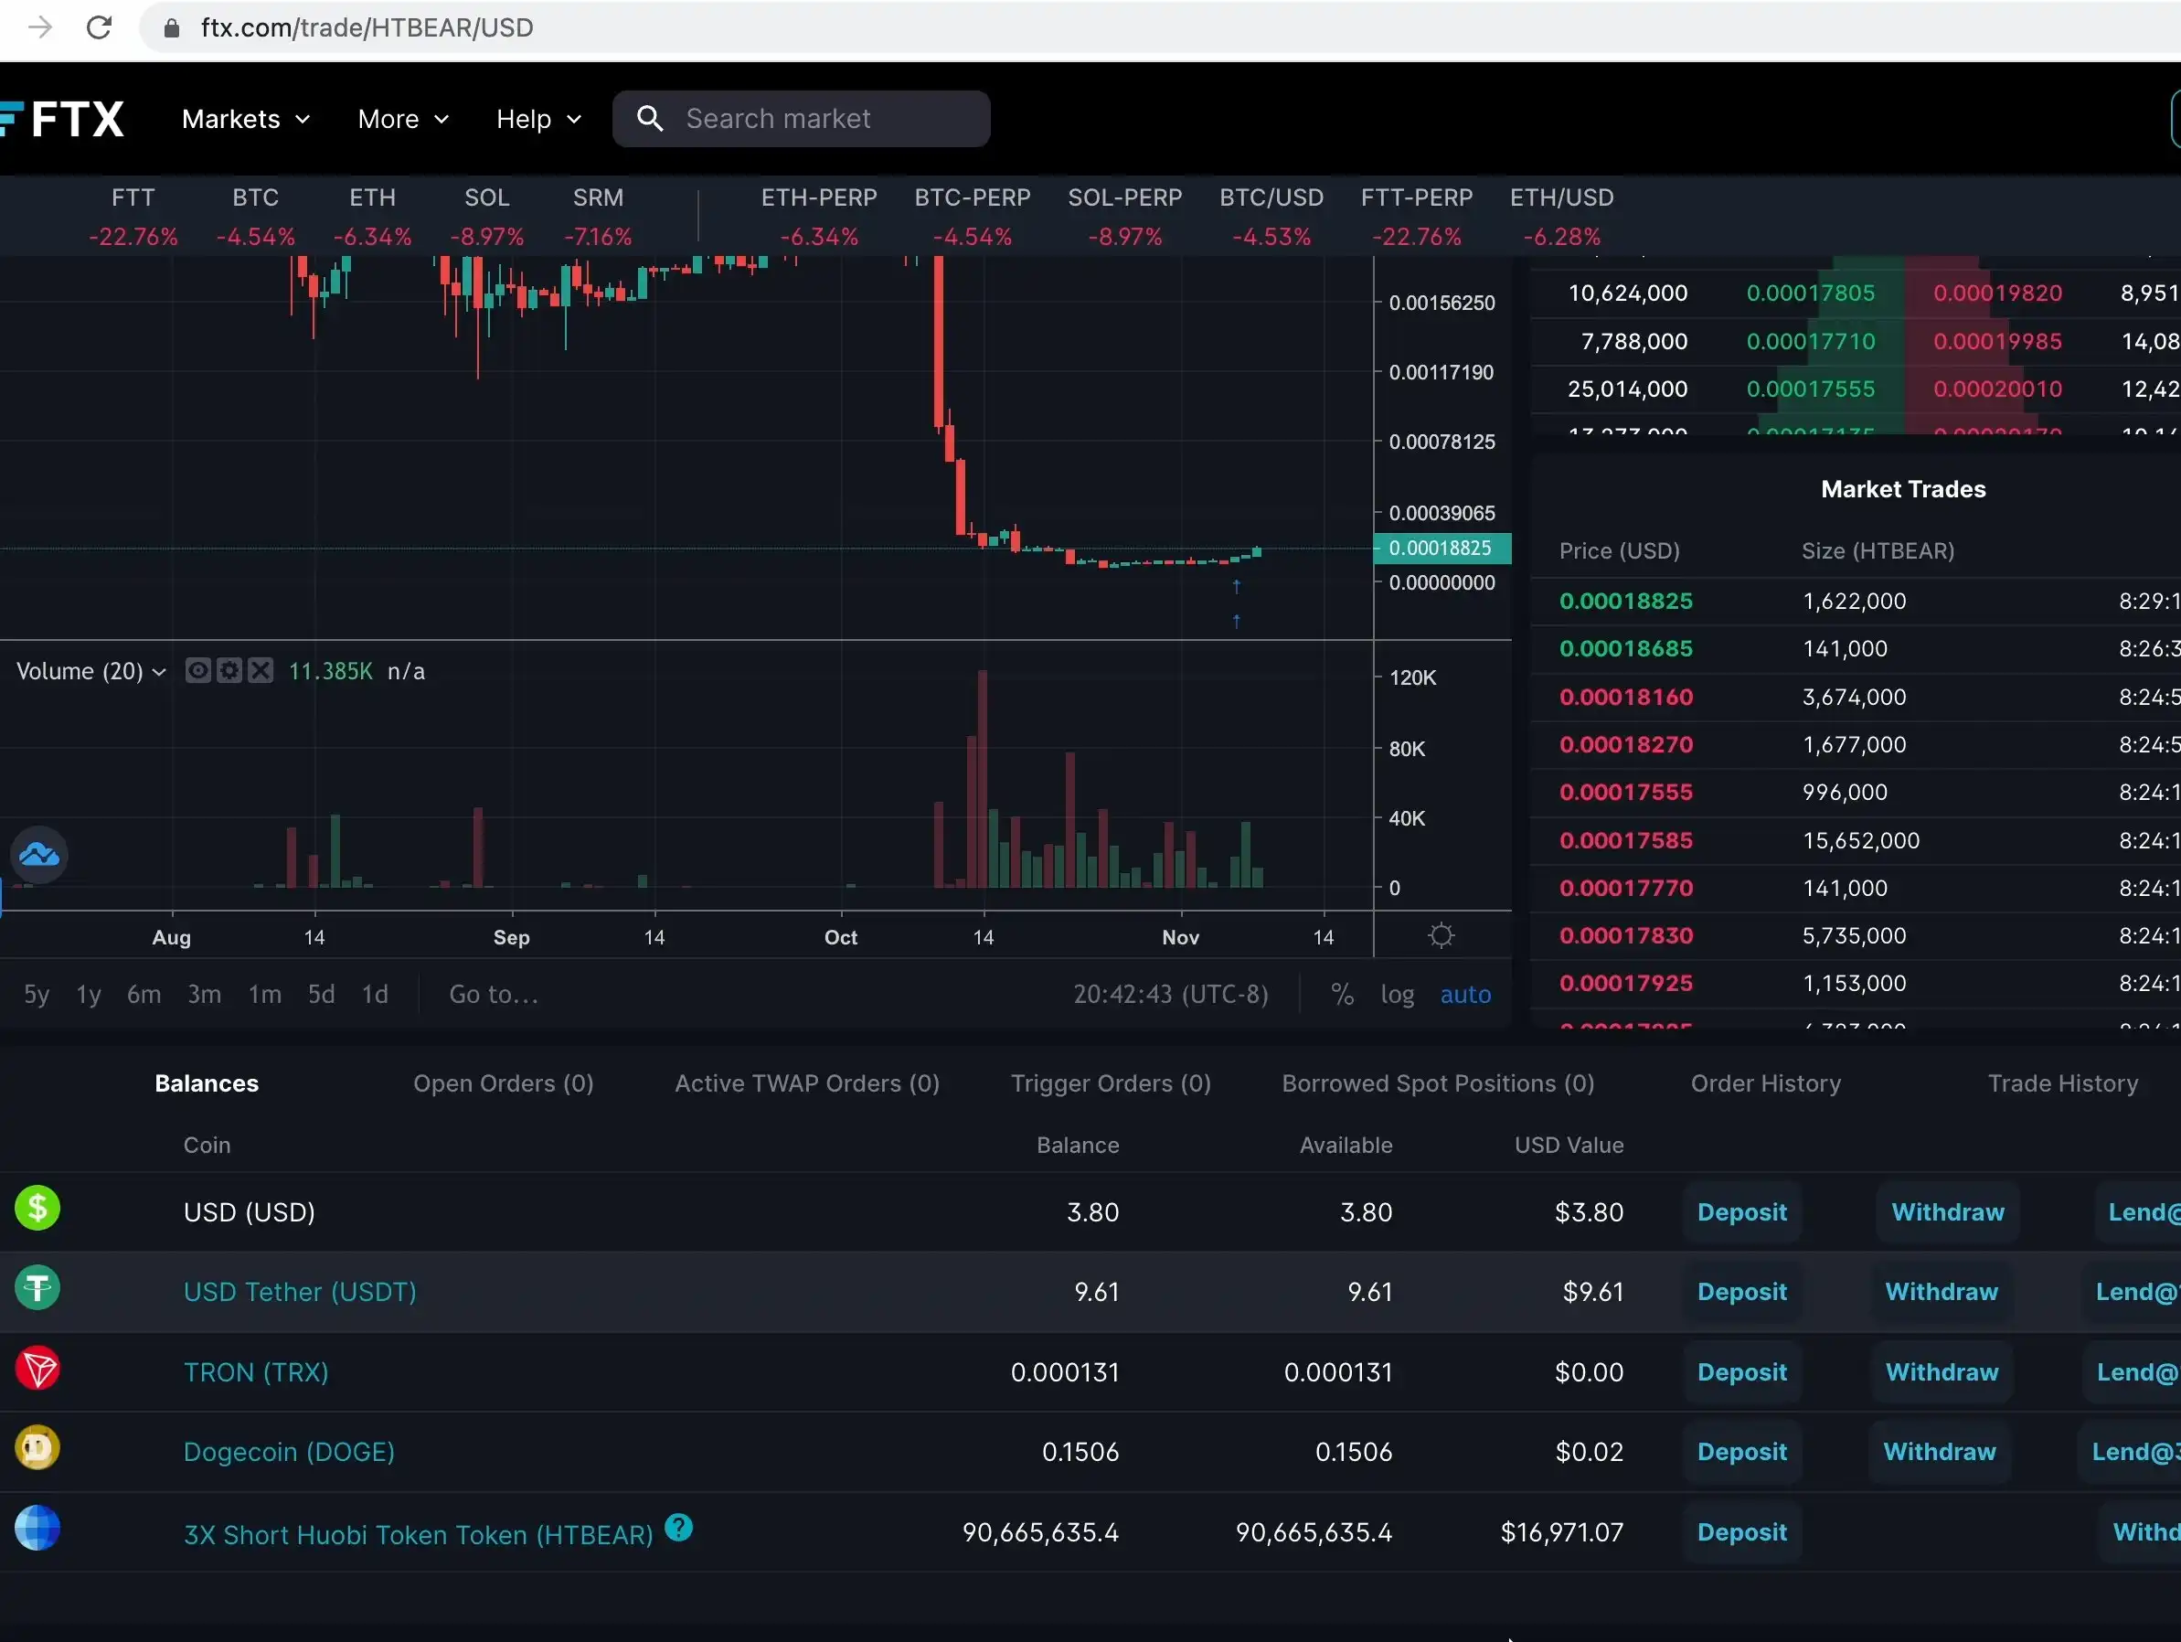2181x1642 pixels.
Task: Expand the Help dropdown
Action: [539, 120]
